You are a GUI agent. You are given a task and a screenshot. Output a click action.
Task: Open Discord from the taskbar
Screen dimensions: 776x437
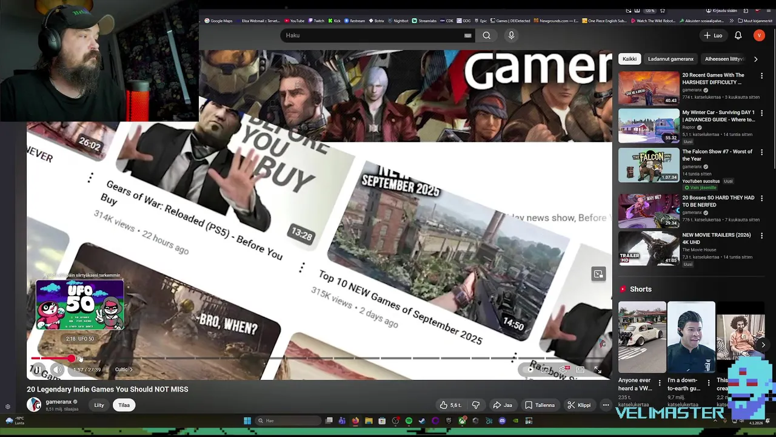(502, 421)
